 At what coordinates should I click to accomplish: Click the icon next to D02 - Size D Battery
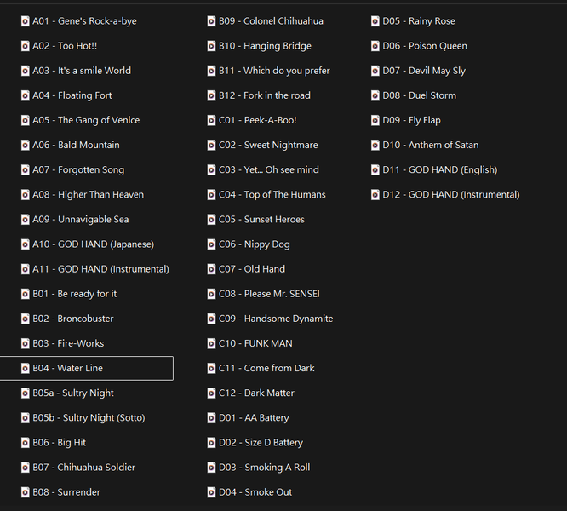(211, 443)
